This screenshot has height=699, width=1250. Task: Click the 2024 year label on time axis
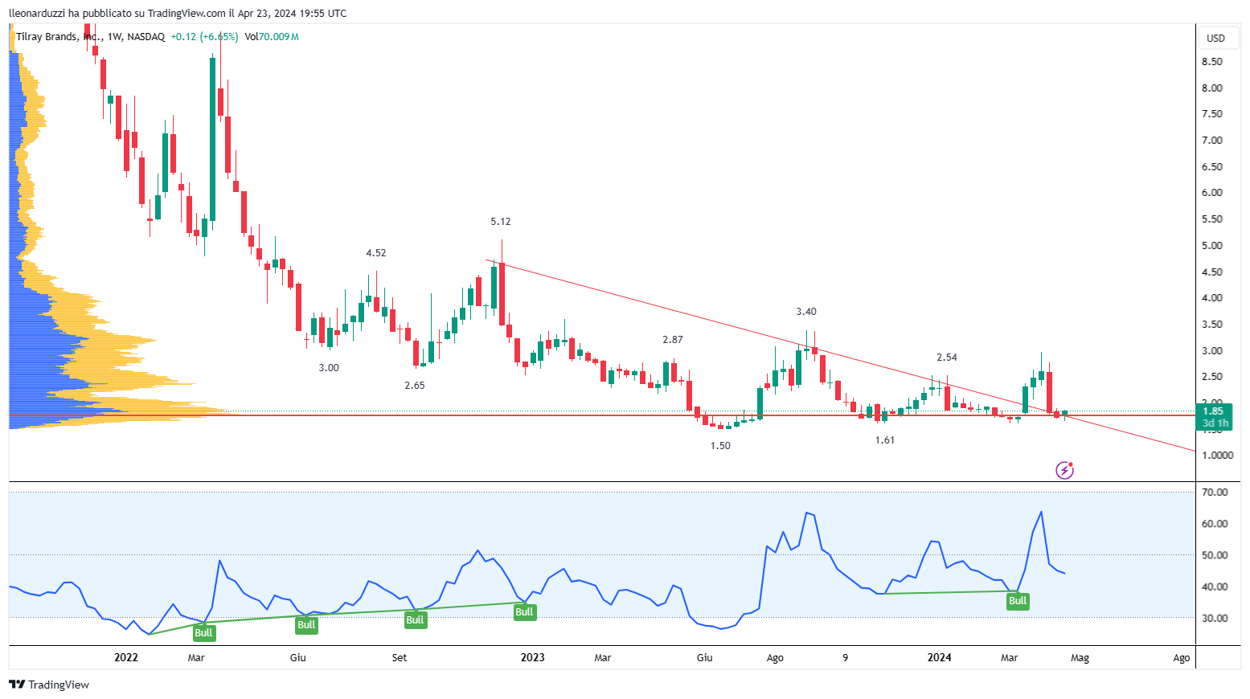point(940,657)
